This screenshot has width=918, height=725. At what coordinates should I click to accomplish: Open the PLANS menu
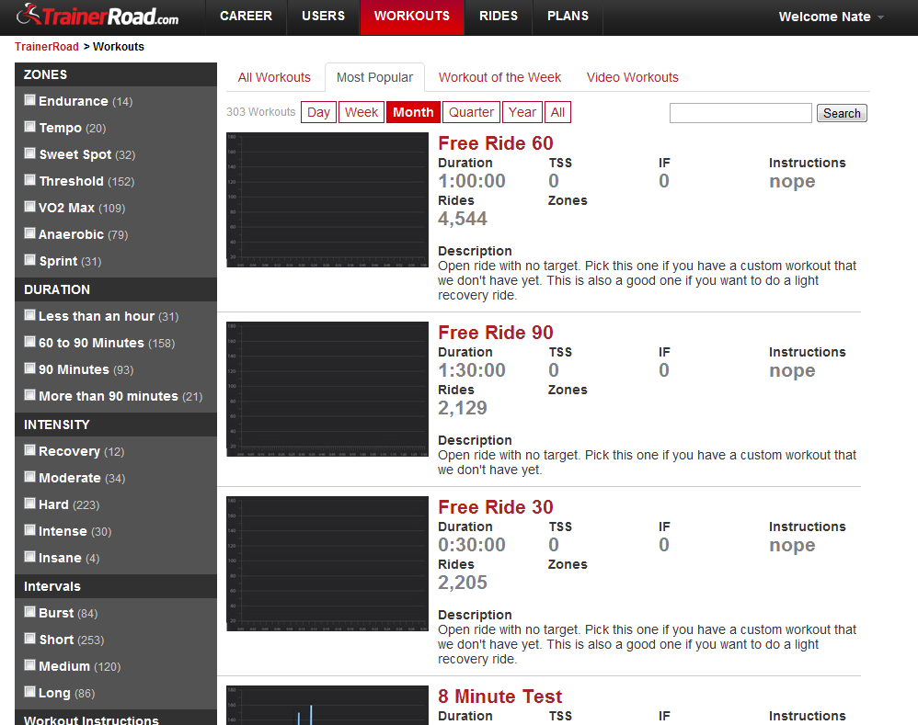tap(568, 17)
